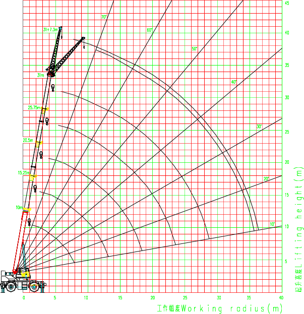Click the 31+7.3m jib length label
The height and width of the screenshot is (314, 304).
point(50,30)
